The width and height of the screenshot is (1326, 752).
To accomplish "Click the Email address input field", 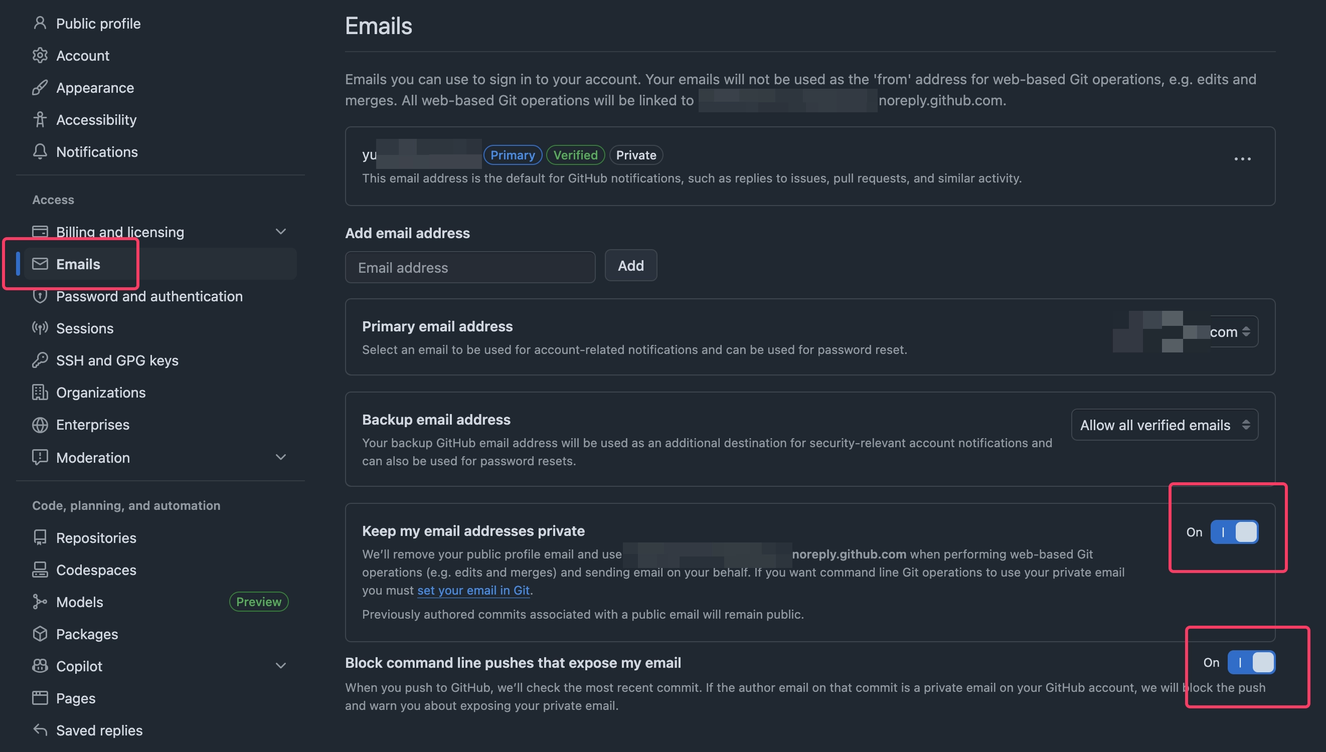I will 470,267.
